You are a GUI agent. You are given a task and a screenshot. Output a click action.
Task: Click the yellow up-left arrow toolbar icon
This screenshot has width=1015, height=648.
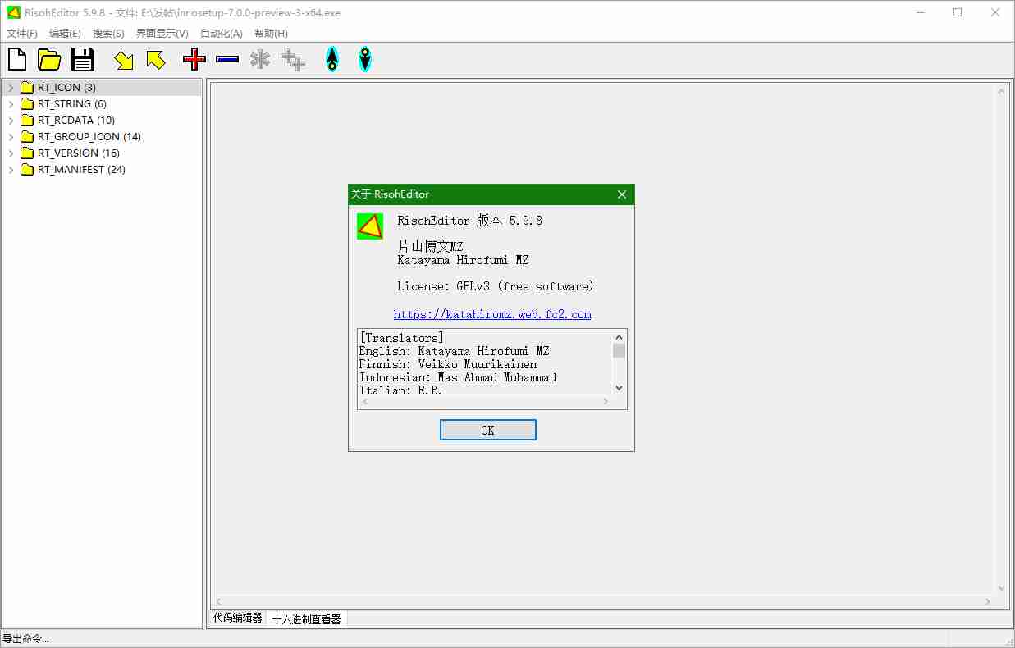(156, 59)
